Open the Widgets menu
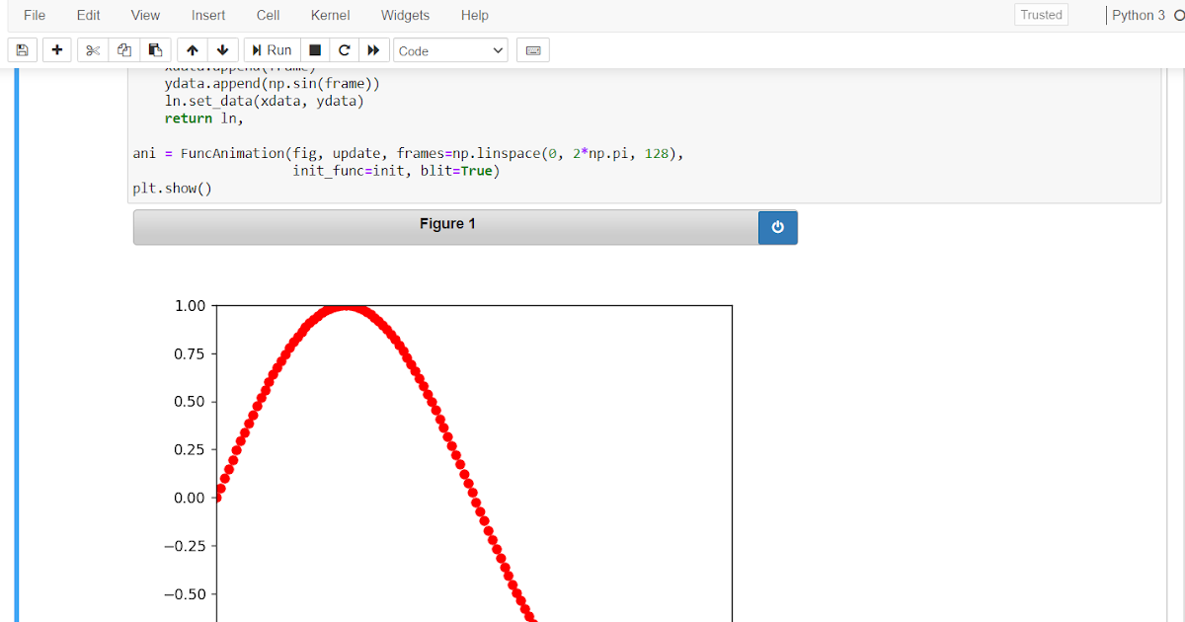Screen dimensions: 1185x622 click(405, 15)
